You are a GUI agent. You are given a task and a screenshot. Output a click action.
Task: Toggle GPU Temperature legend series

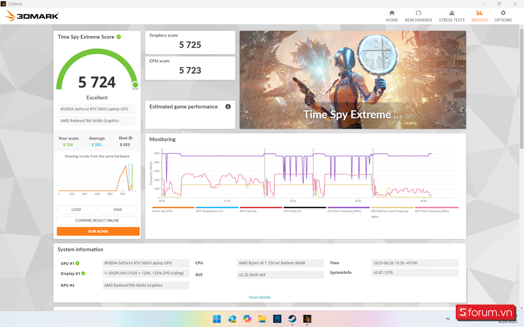coord(217,210)
